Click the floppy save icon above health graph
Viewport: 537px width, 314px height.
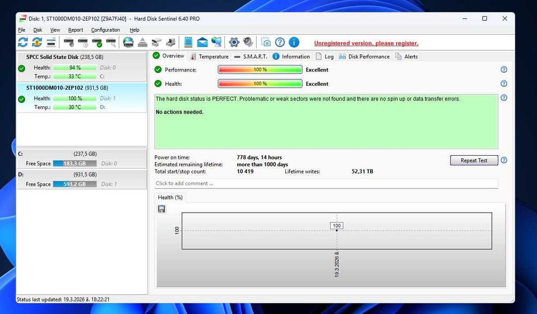coord(162,209)
